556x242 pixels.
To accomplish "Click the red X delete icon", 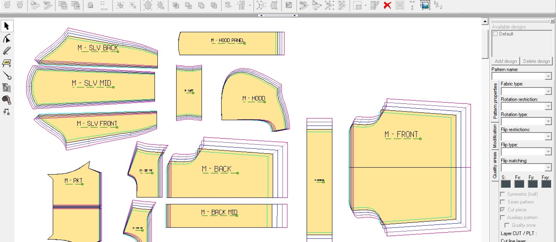I will pyautogui.click(x=387, y=5).
